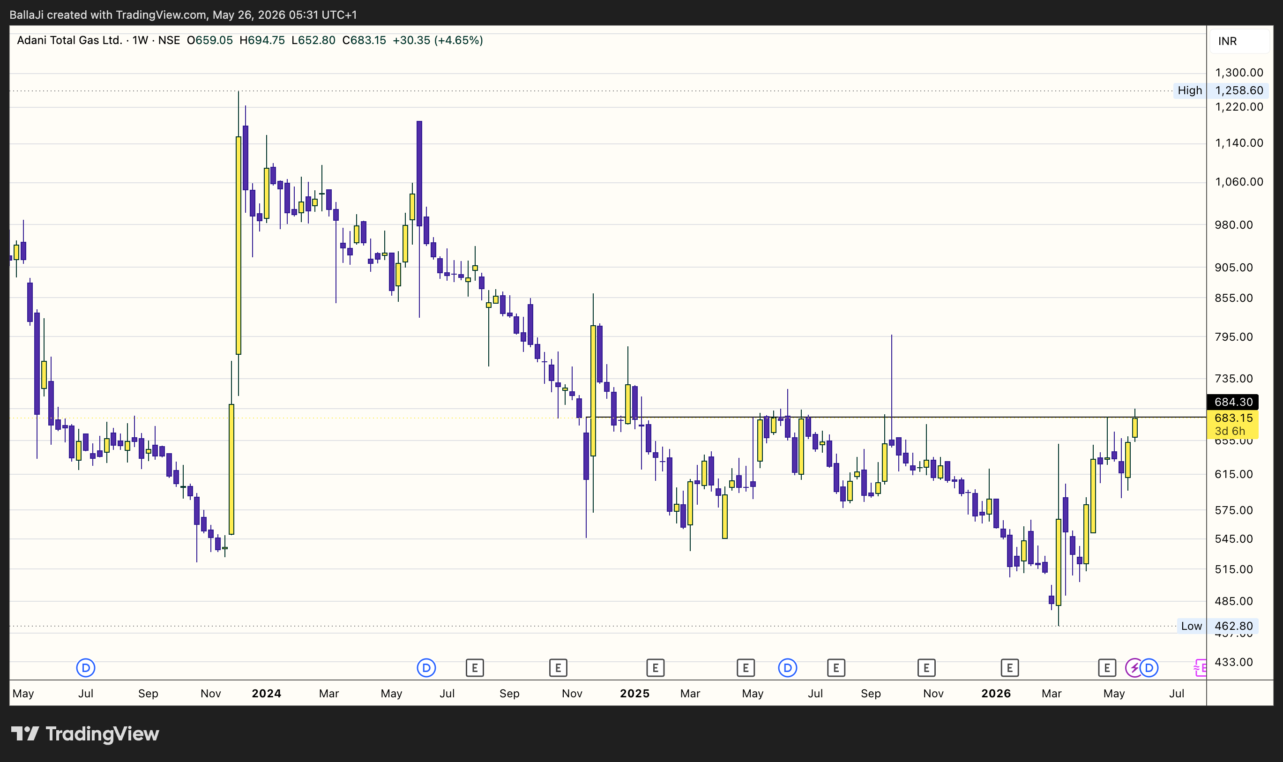This screenshot has width=1283, height=762.
Task: Click the dividend marker after May 2026
Action: click(1149, 668)
